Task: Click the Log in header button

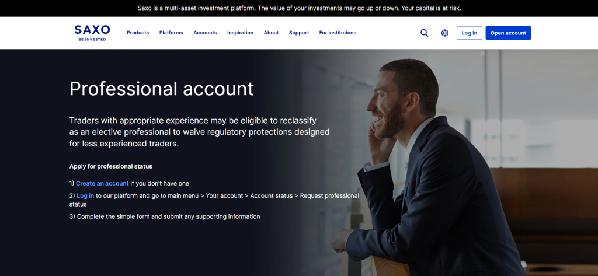Action: pos(469,33)
